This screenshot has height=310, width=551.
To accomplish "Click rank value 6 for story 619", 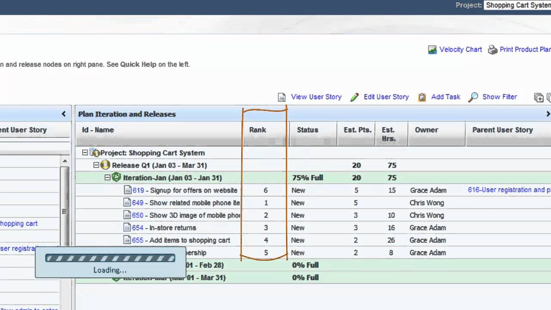I will pos(266,190).
